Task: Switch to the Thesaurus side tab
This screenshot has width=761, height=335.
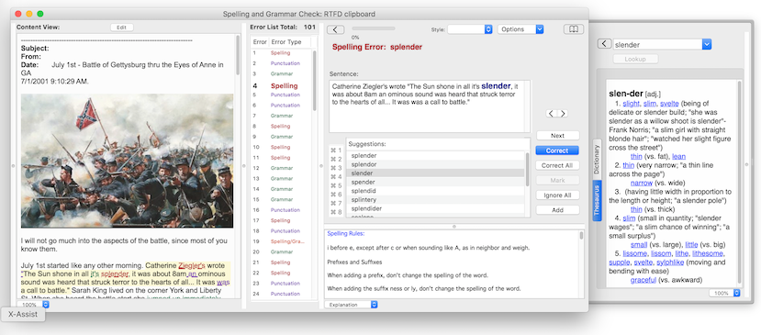Action: click(x=597, y=200)
